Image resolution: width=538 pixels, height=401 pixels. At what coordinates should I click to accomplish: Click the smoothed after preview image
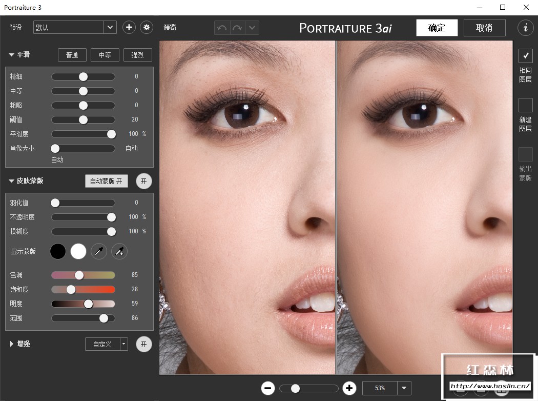click(x=424, y=207)
